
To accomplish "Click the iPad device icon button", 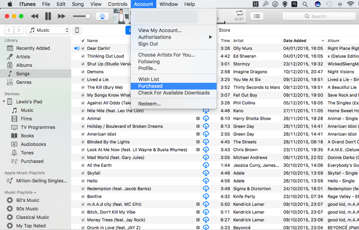I will (77, 30).
